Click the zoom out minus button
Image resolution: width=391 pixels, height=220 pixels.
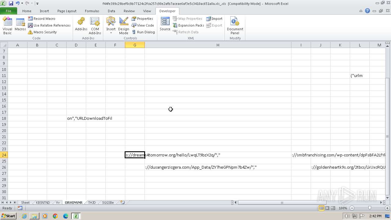tap(352, 208)
